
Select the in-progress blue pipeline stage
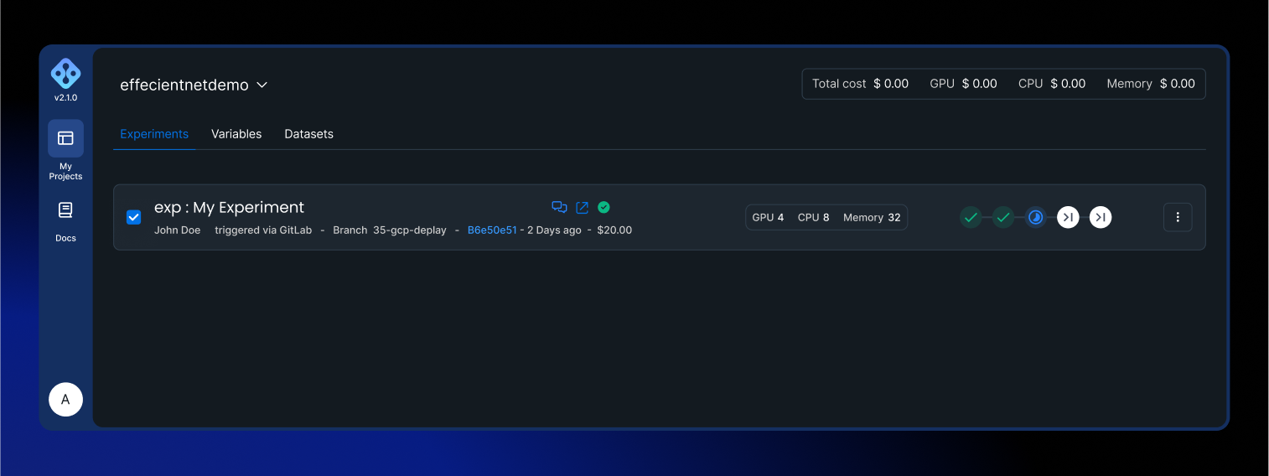tap(1036, 217)
